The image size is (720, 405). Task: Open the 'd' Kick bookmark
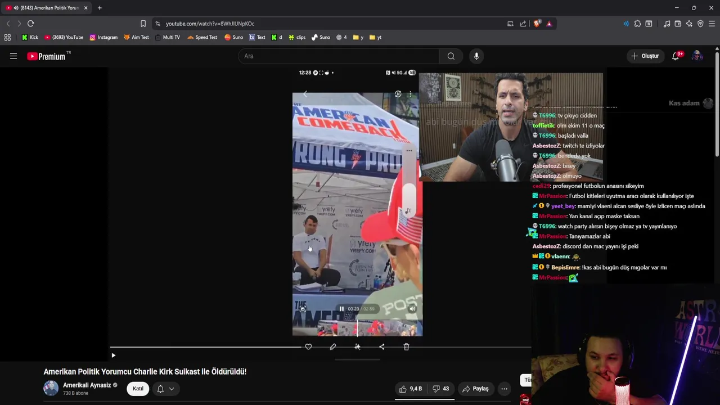pos(277,37)
